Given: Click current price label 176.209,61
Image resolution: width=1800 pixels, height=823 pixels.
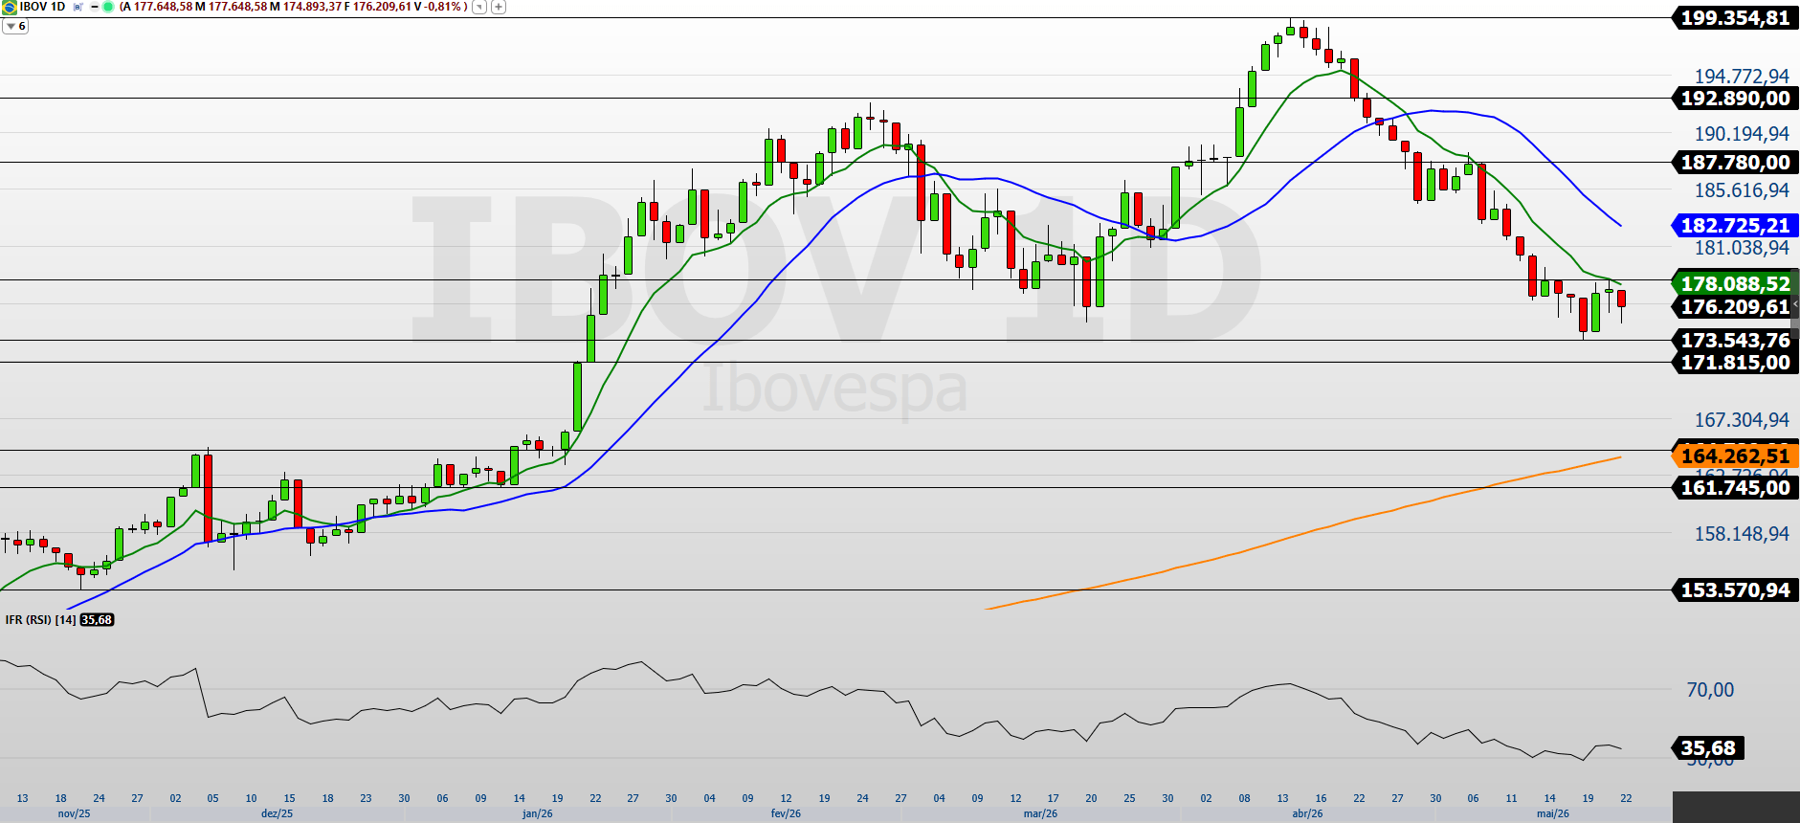Looking at the screenshot, I should (x=1735, y=307).
